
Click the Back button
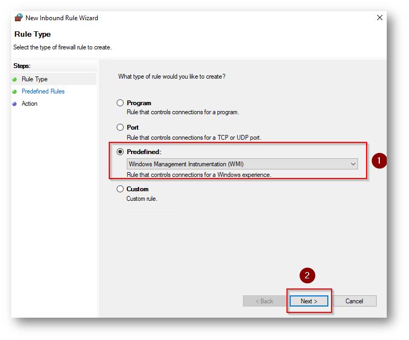pyautogui.click(x=265, y=301)
